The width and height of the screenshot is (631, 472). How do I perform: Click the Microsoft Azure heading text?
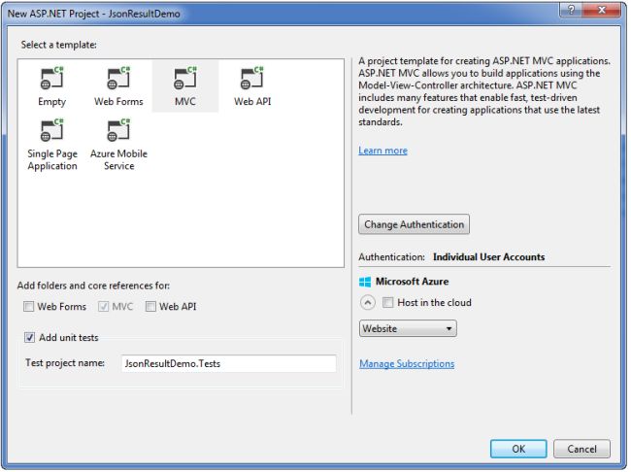pyautogui.click(x=412, y=282)
